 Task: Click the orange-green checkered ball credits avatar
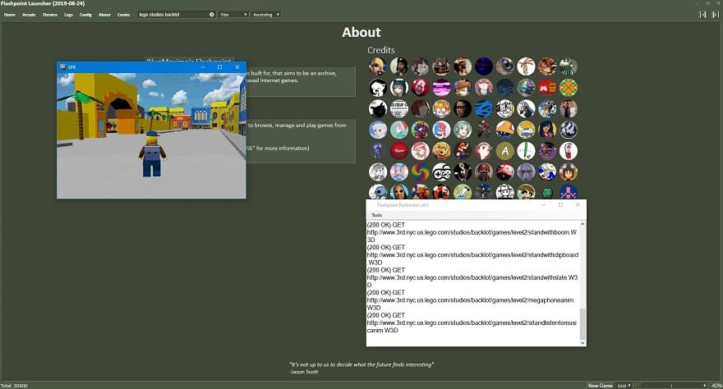[569, 88]
